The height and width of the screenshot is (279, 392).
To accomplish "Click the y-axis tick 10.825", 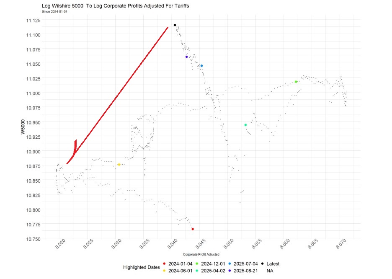I will point(33,195).
